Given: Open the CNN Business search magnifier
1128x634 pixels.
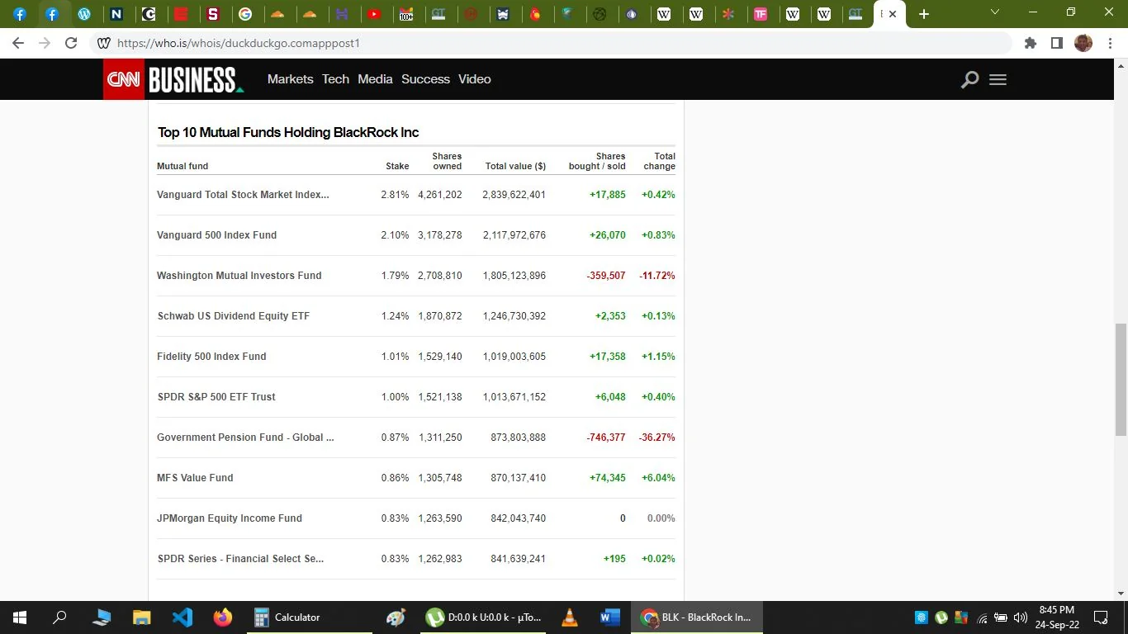Looking at the screenshot, I should [x=970, y=79].
